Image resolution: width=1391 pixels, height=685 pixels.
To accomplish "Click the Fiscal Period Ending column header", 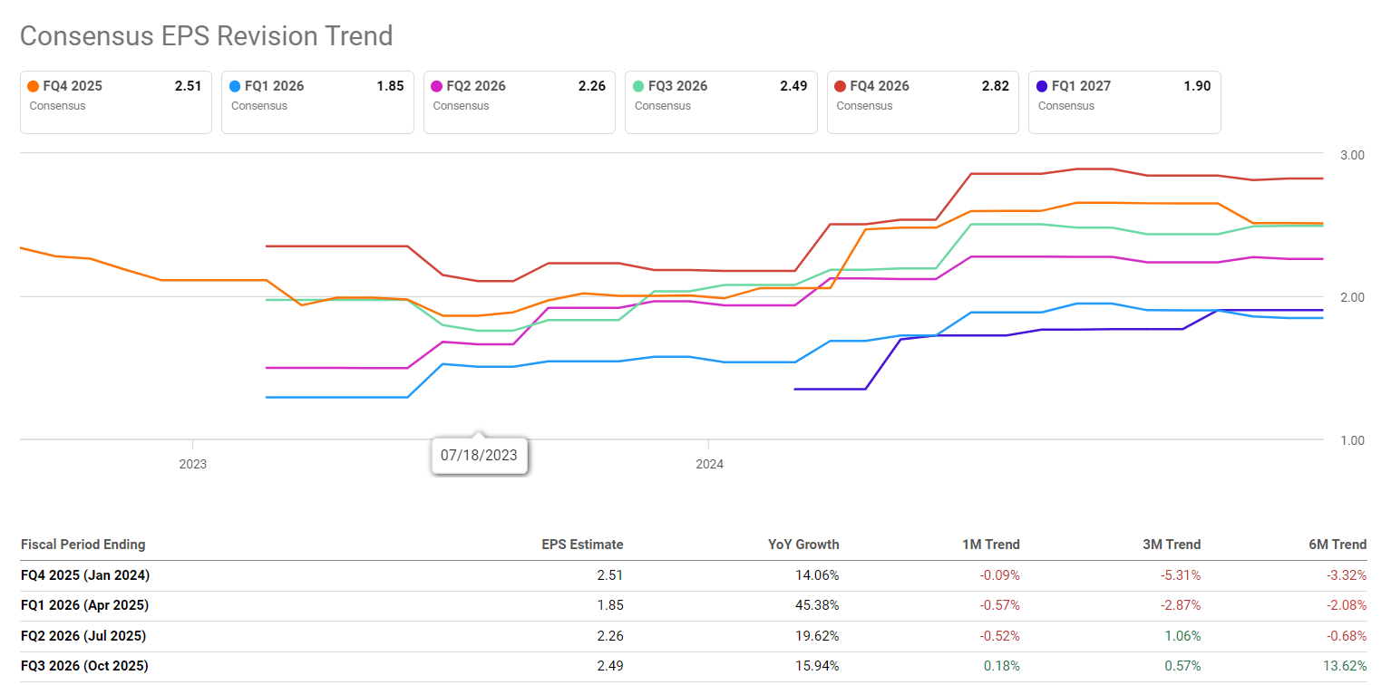I will [83, 545].
